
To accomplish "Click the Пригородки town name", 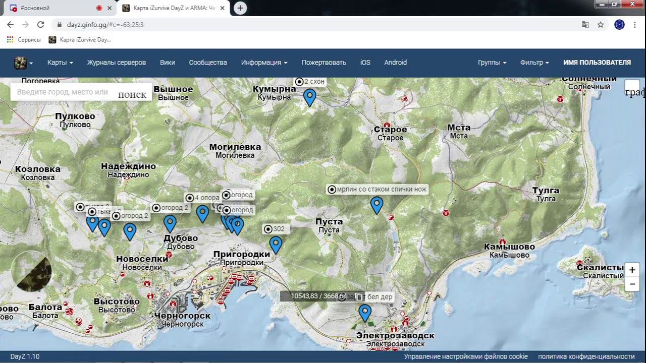I will pyautogui.click(x=242, y=254).
